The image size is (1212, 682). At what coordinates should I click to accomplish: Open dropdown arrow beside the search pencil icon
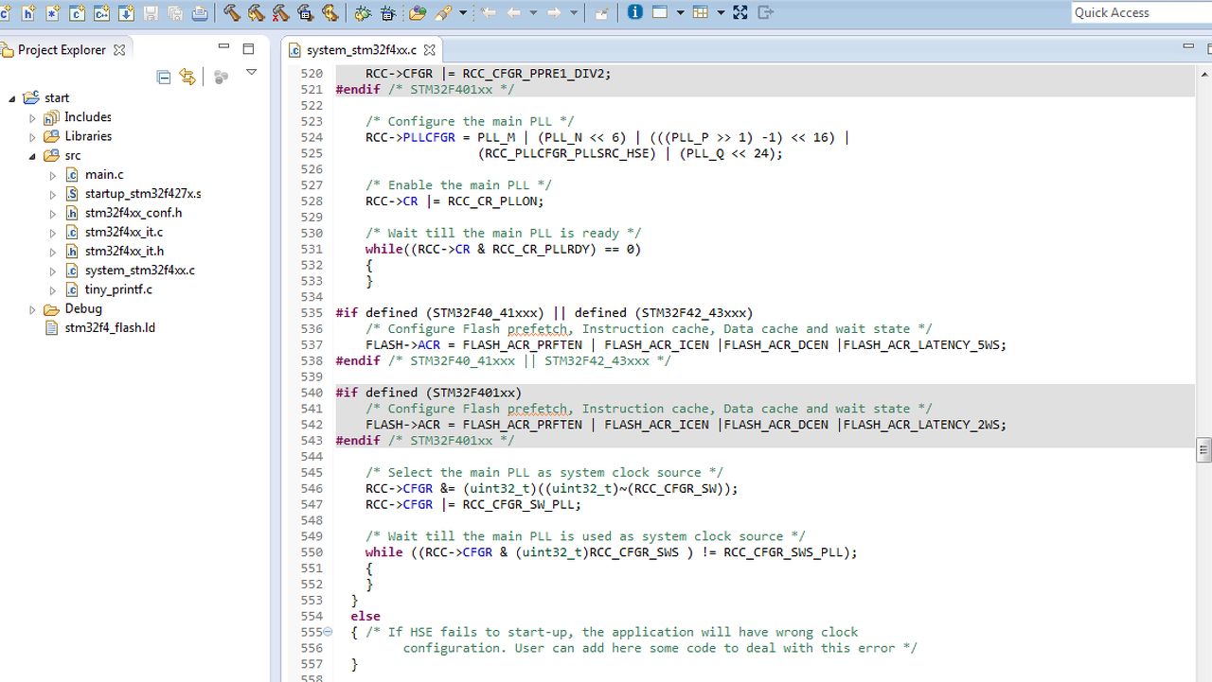tap(463, 12)
